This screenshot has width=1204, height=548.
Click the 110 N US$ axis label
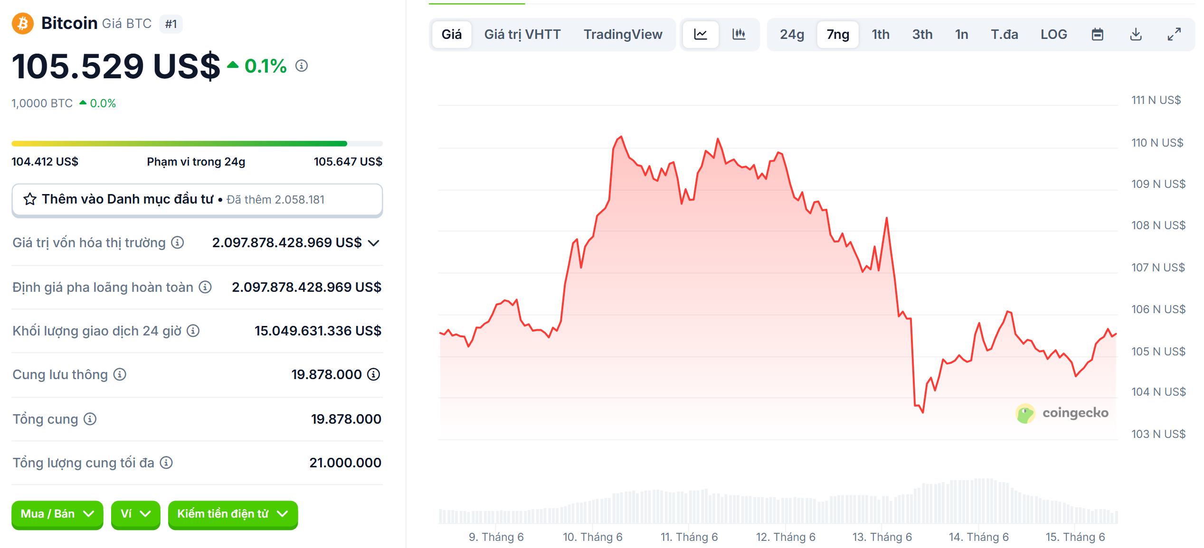1157,143
